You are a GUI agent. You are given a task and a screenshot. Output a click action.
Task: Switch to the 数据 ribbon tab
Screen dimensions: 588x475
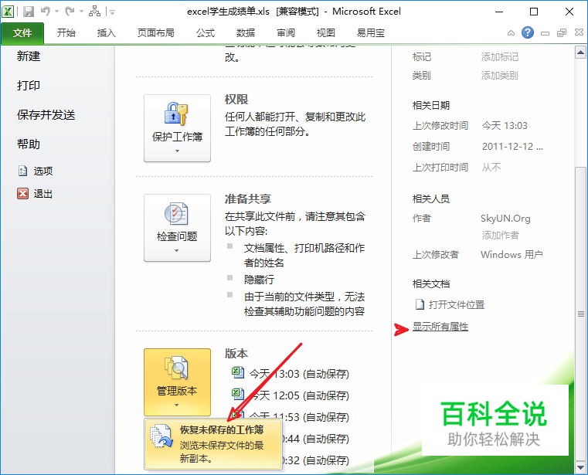tap(246, 33)
